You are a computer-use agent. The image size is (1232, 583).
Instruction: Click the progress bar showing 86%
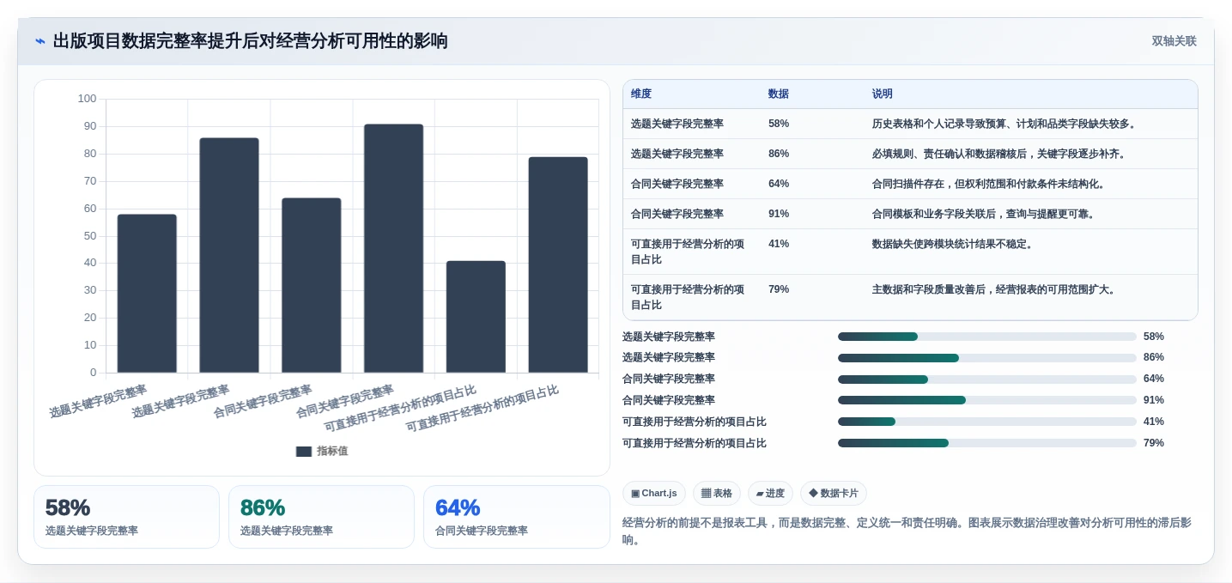pos(987,357)
